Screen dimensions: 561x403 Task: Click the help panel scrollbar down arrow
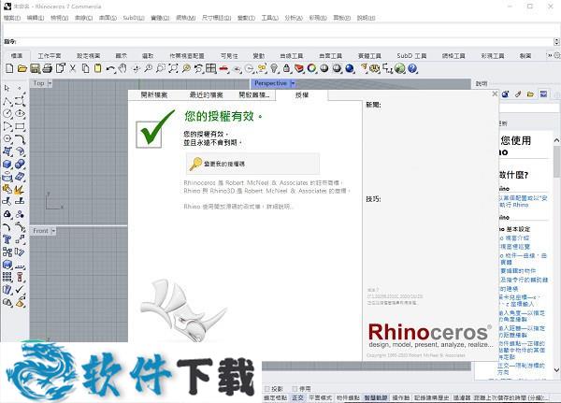tap(556, 369)
